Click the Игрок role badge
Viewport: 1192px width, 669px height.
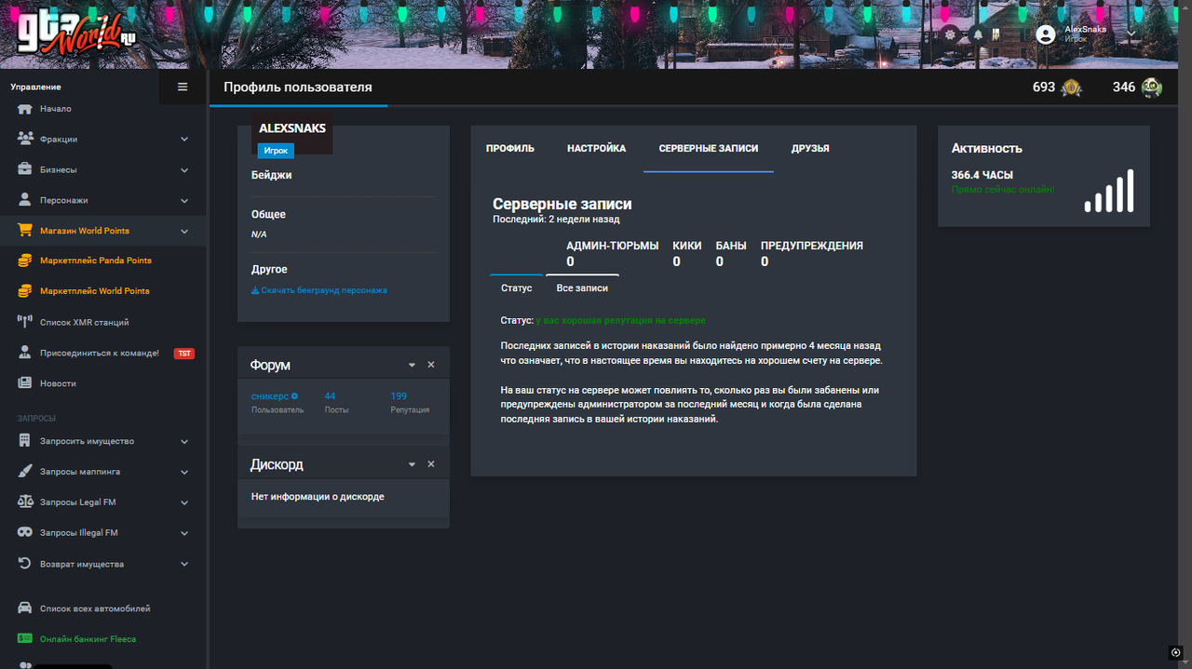point(276,151)
